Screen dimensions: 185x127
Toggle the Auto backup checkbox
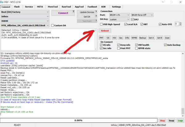pyautogui.click(x=165, y=45)
